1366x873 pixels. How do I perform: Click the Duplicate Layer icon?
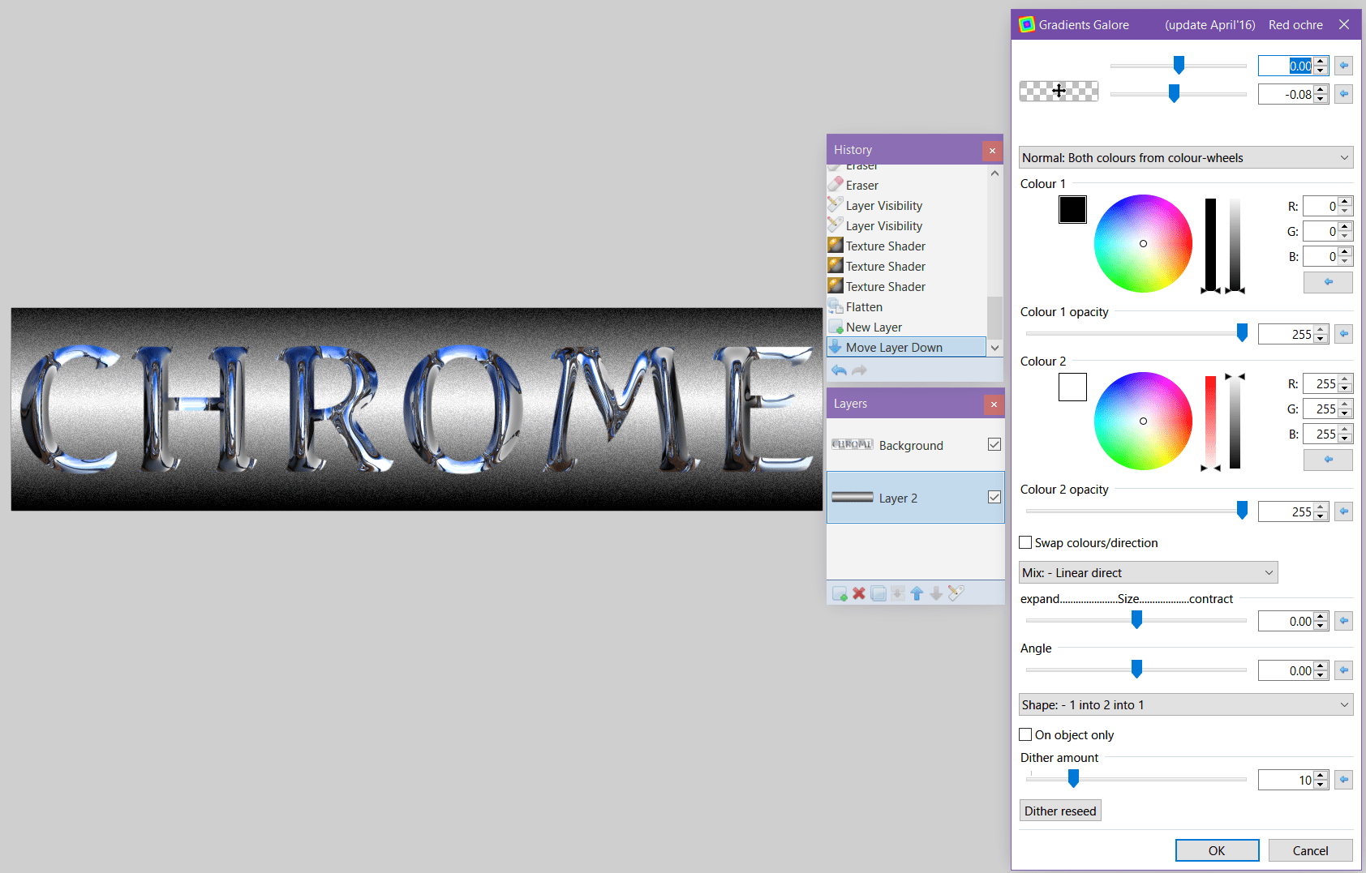click(x=878, y=593)
